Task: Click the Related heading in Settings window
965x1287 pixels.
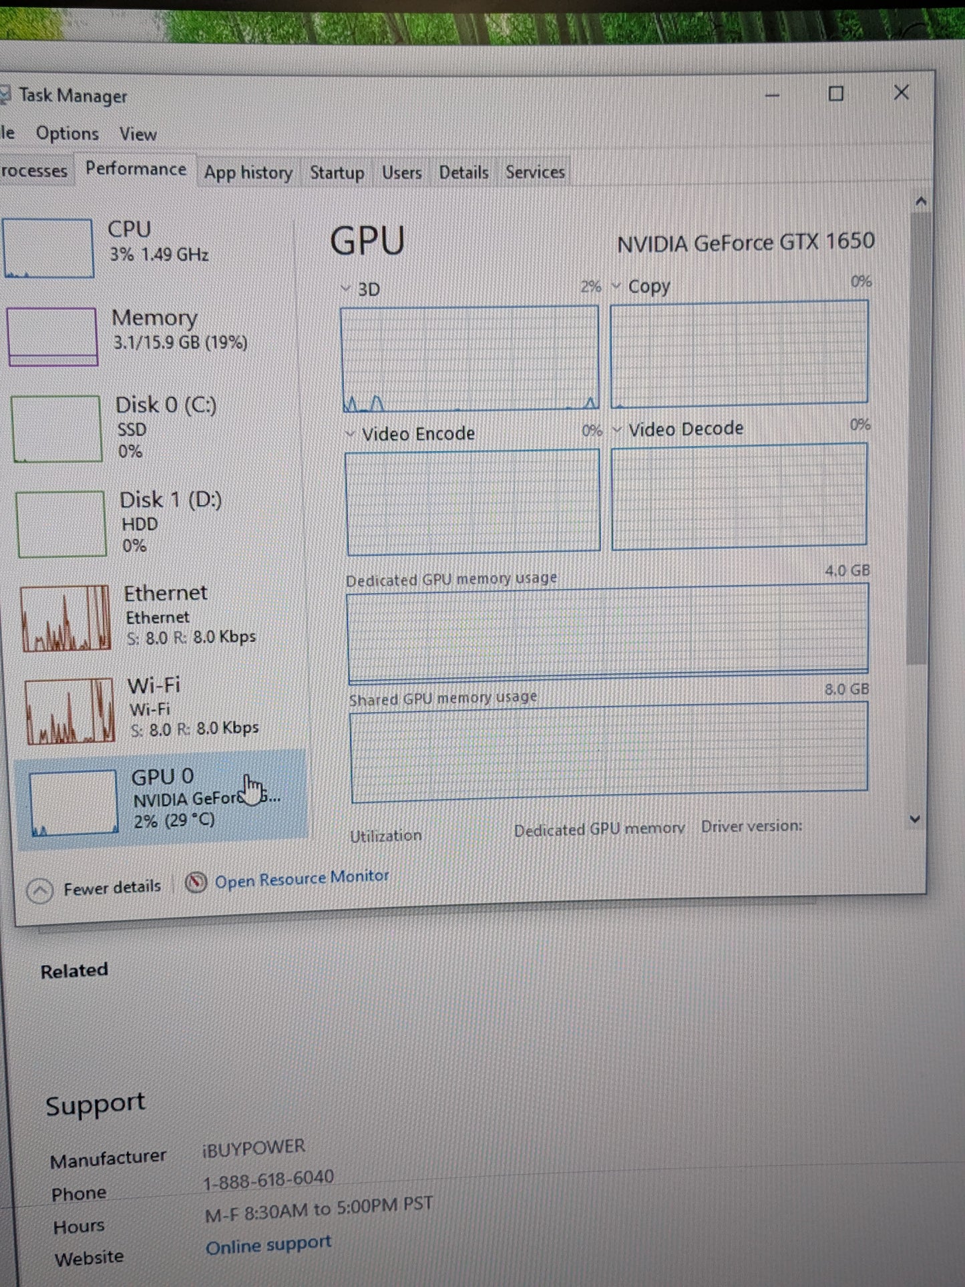Action: [x=74, y=970]
